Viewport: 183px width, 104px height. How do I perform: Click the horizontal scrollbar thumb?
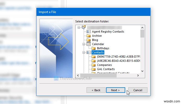98,76
